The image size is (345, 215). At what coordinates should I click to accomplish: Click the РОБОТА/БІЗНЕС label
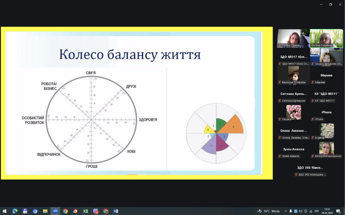pos(49,86)
